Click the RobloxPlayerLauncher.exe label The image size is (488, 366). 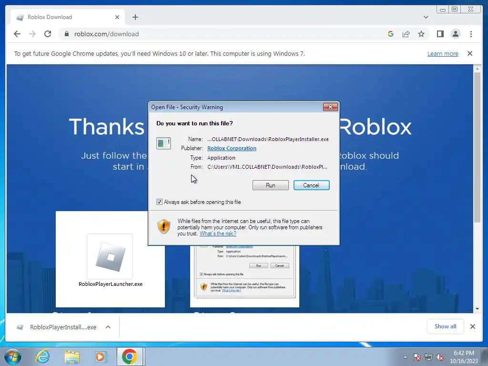(111, 284)
